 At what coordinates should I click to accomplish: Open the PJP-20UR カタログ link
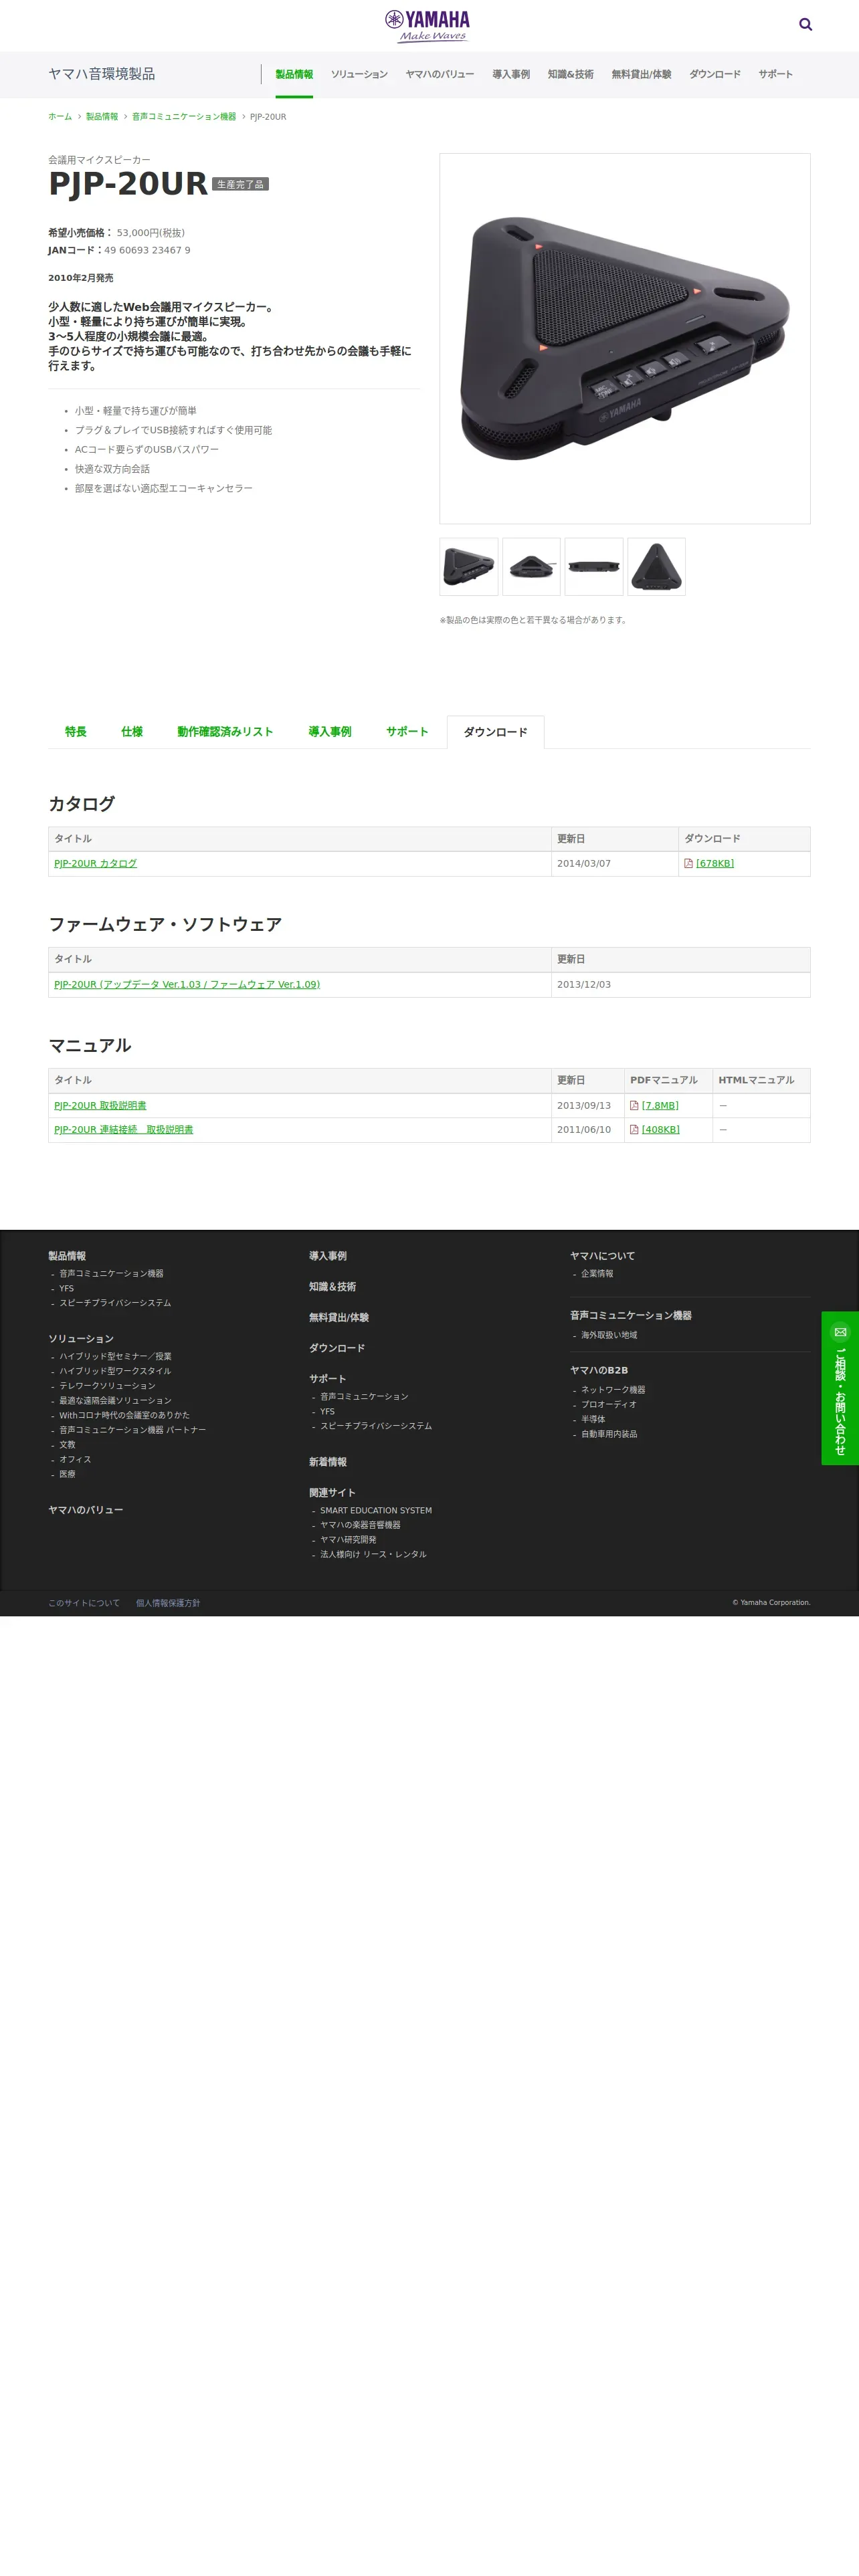pos(95,863)
